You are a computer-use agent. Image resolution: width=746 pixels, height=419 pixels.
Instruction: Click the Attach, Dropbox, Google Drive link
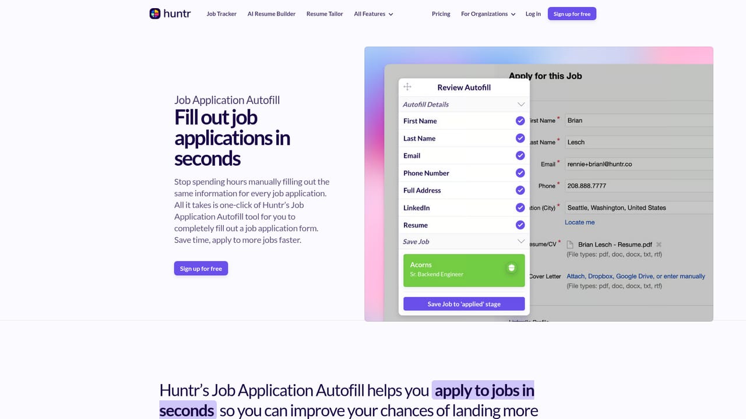pos(636,276)
